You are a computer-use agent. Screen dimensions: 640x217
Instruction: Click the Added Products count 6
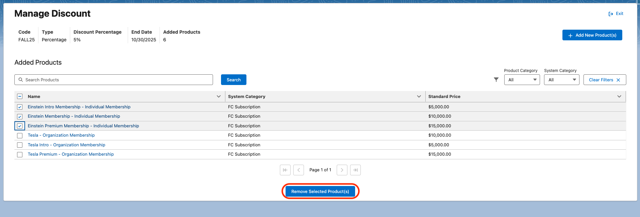pyautogui.click(x=165, y=40)
